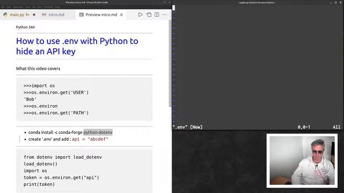This screenshot has width=344, height=193.
Task: Switch to the main.py tab
Action: click(x=19, y=14)
